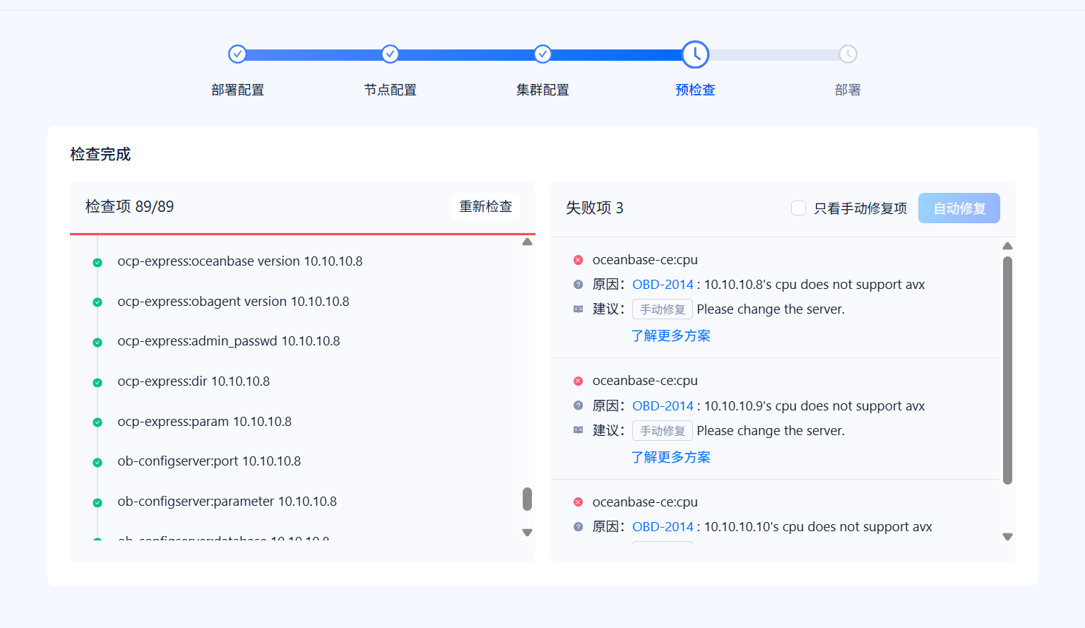The image size is (1085, 628).
Task: Click first 'oceanbase-ce:cpu' failure title
Action: pyautogui.click(x=645, y=260)
